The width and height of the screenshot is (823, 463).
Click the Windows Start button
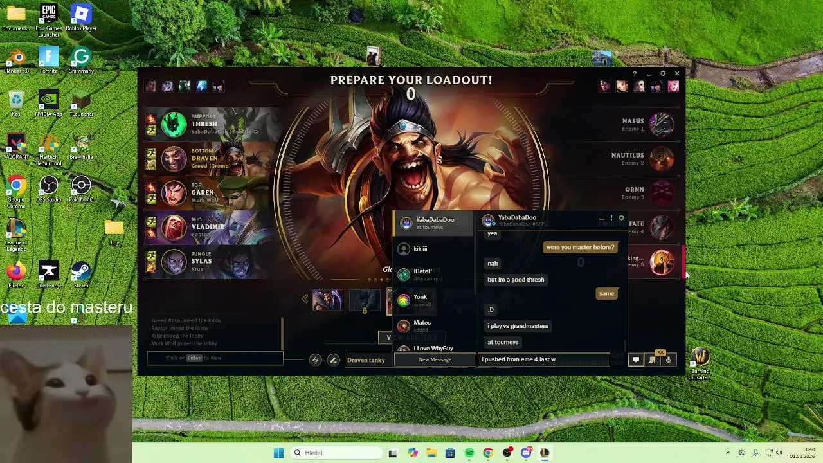278,453
